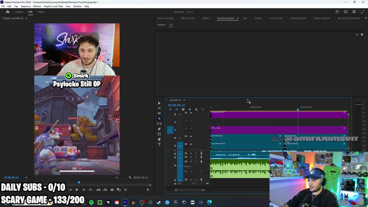This screenshot has height=207, width=368.
Task: Toggle snapping magnet in the timeline
Action: pyautogui.click(x=177, y=110)
